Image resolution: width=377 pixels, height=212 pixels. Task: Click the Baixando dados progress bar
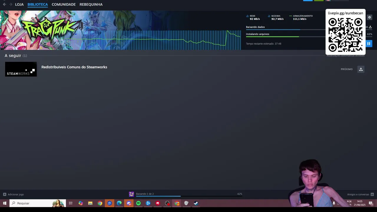pos(286,29)
